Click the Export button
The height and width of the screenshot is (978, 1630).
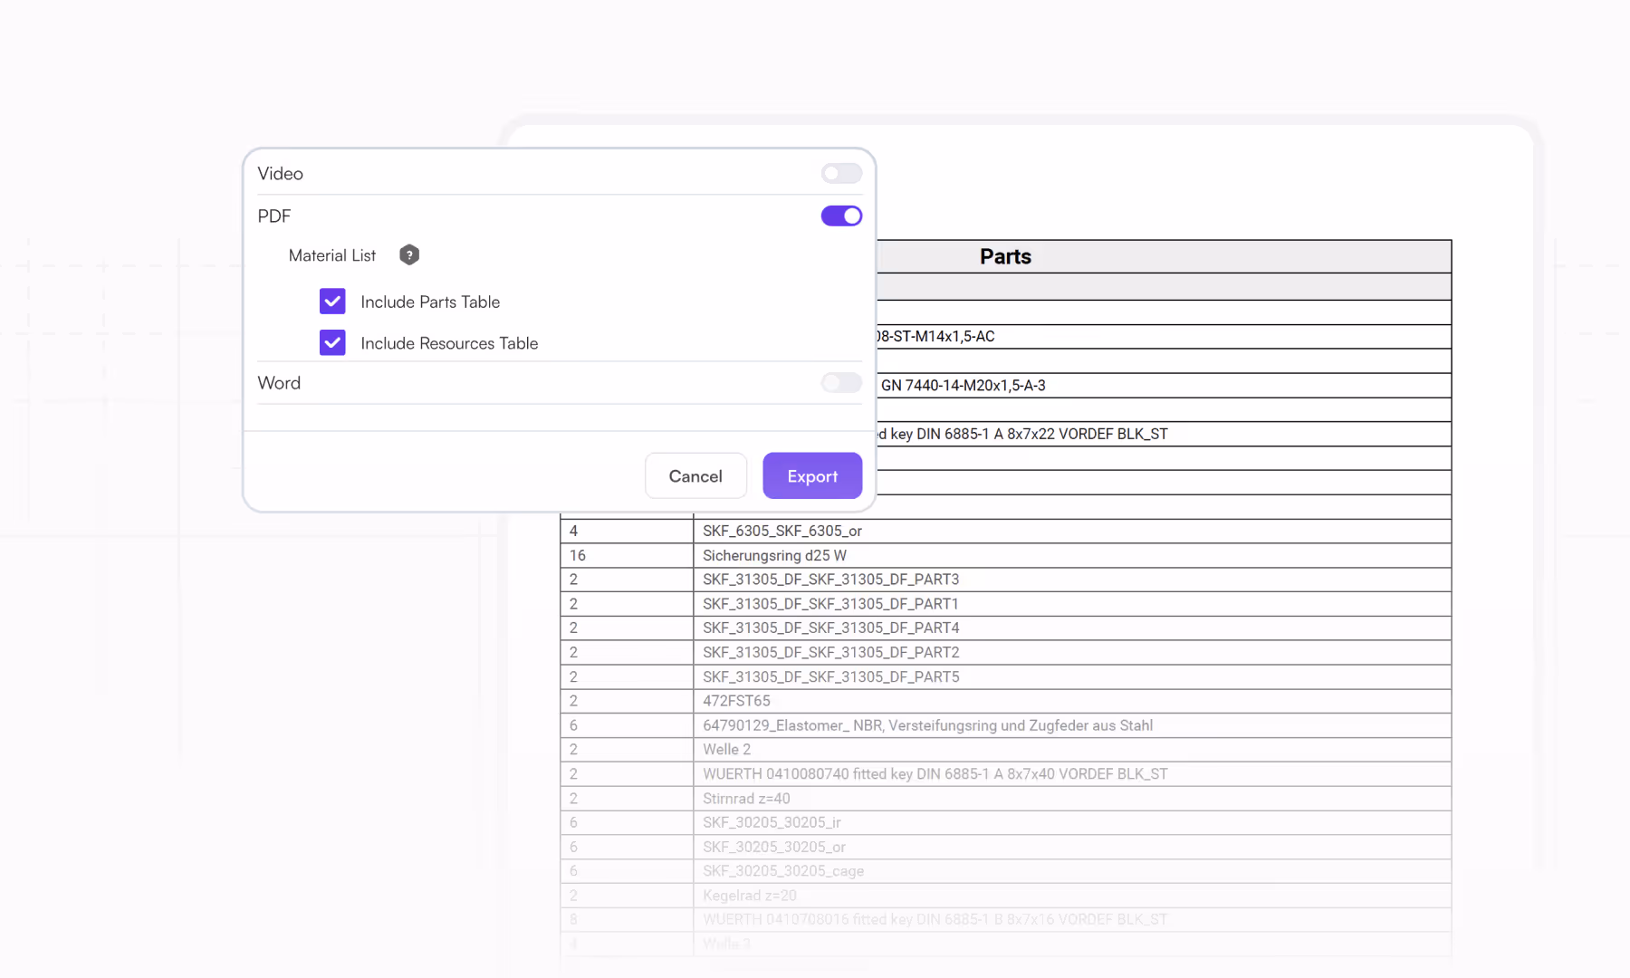point(812,476)
